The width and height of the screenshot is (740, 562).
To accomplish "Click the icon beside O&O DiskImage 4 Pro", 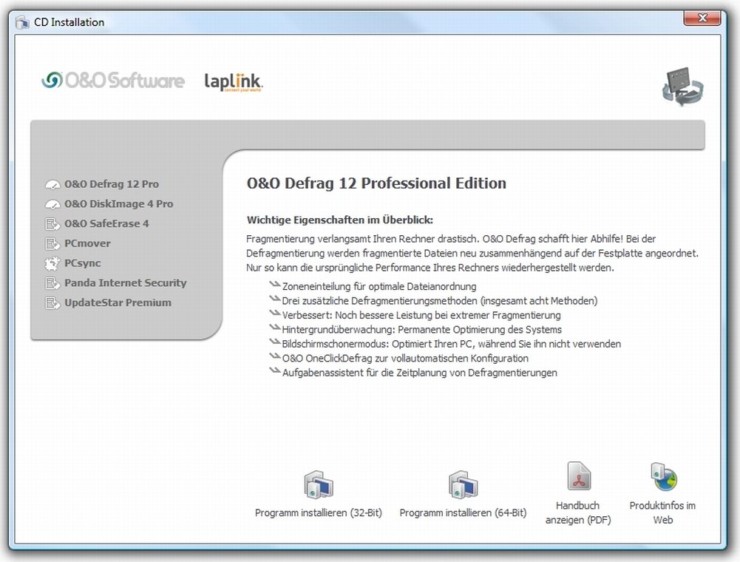I will click(x=52, y=205).
